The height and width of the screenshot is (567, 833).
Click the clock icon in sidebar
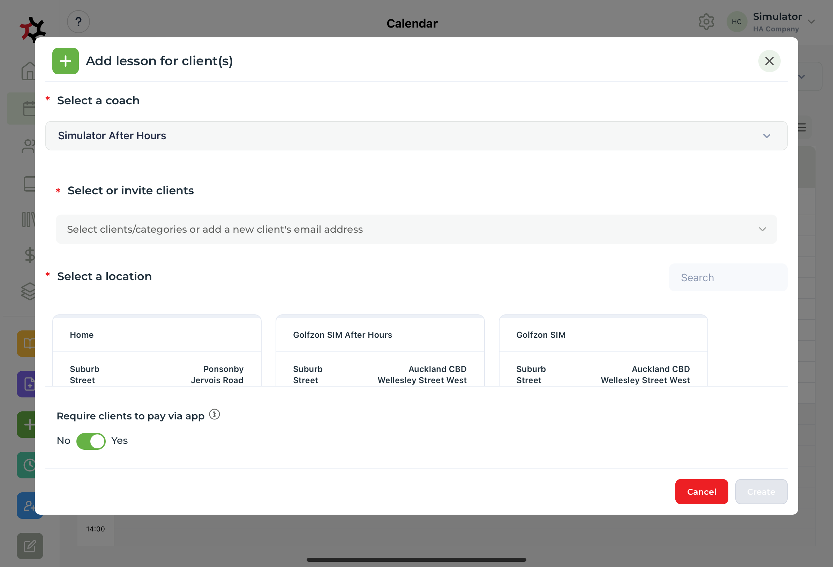(28, 465)
